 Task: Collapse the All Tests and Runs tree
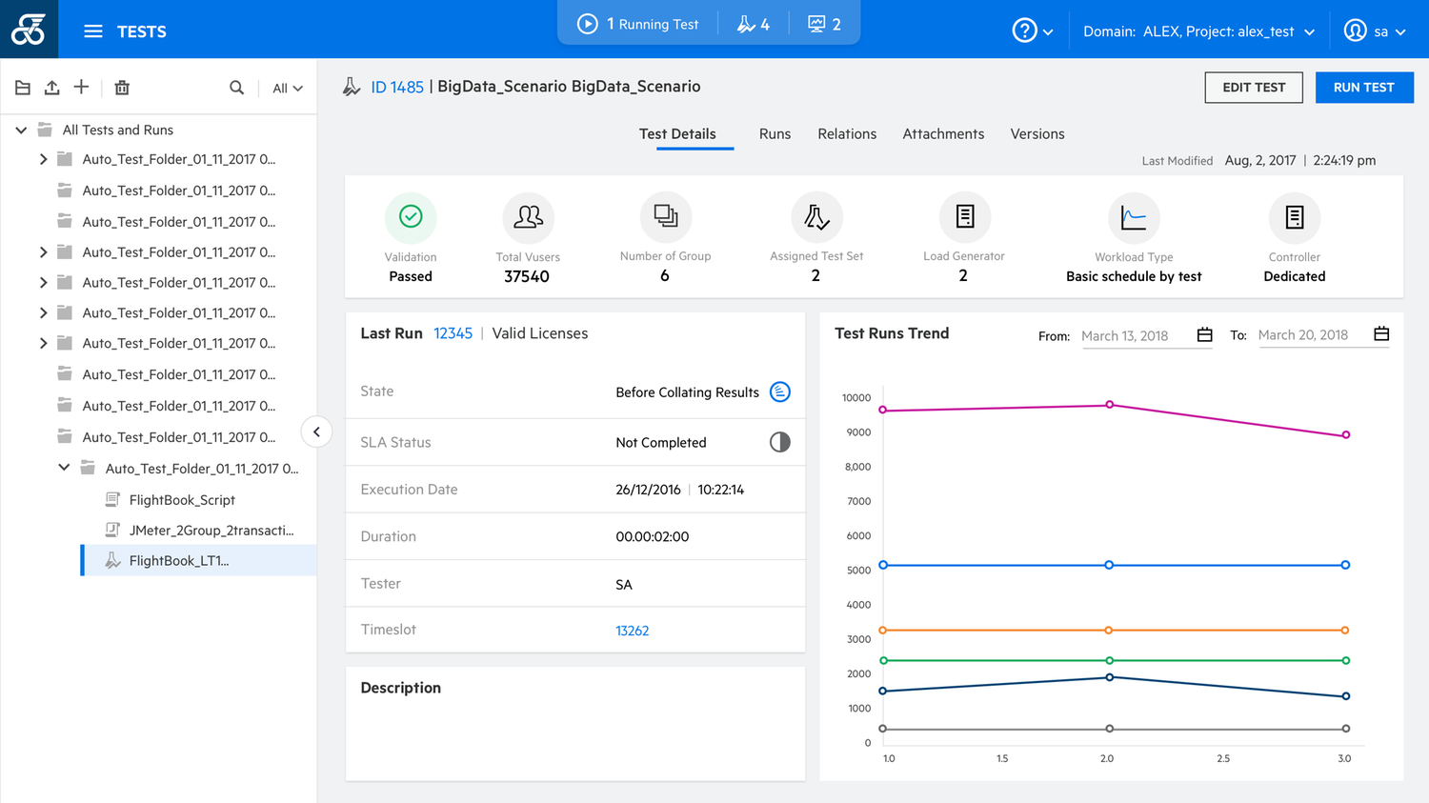click(21, 130)
